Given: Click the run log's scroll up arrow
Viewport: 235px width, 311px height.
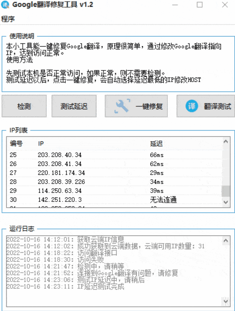Looking at the screenshot, I should [226, 239].
